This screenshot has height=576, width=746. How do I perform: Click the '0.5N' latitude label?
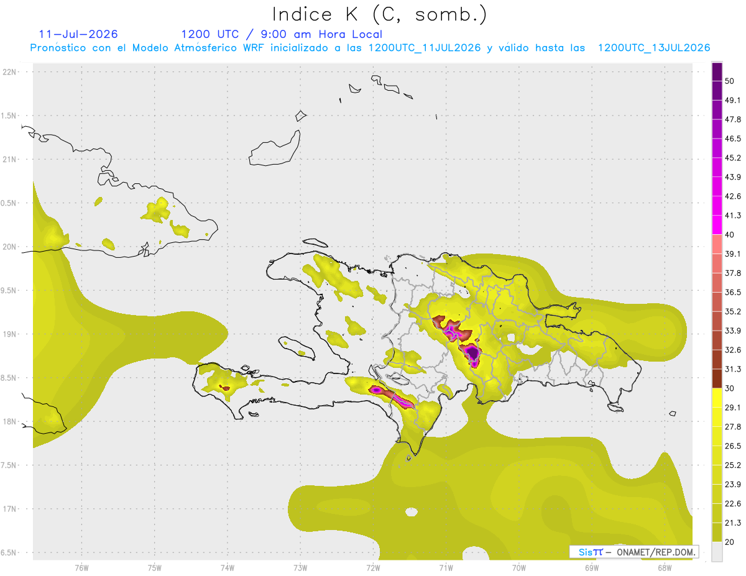pos(9,203)
